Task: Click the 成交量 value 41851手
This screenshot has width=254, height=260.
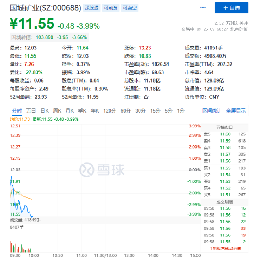Action: pos(213,48)
